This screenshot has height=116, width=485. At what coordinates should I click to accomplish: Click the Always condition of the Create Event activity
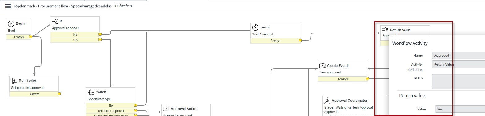(342, 79)
